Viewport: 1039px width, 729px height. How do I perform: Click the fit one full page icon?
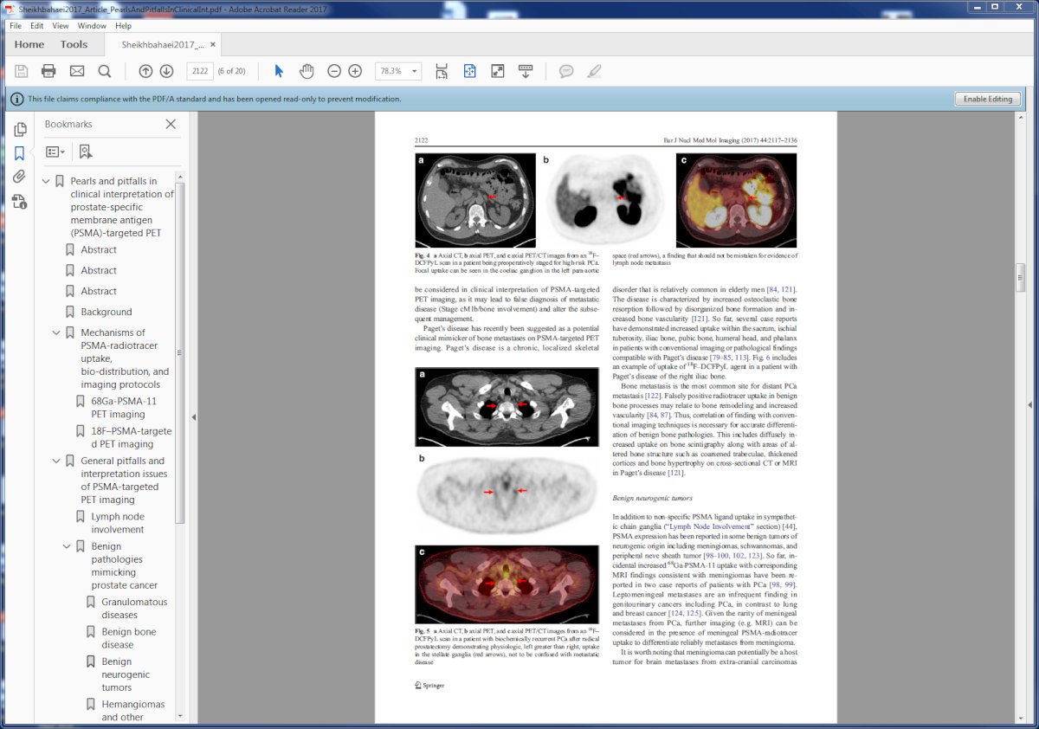pos(469,71)
